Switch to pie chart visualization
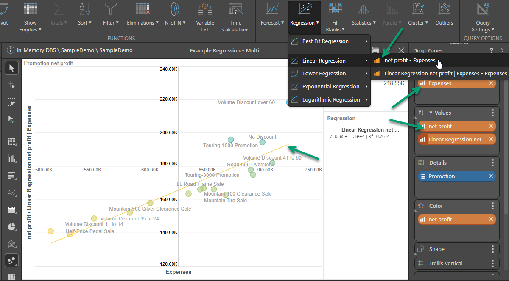 tap(11, 227)
